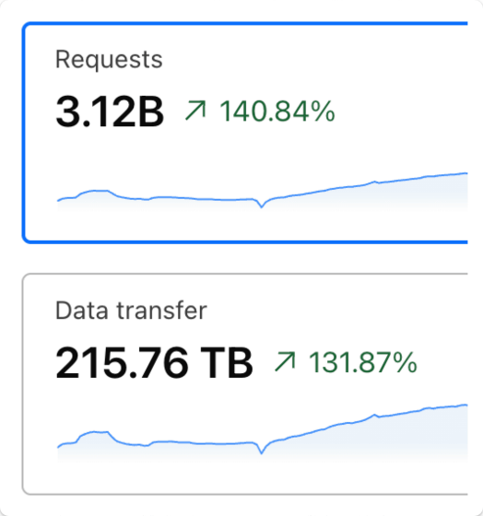This screenshot has width=483, height=516.
Task: Click the start point of Requests sparkline
Action: [58, 200]
